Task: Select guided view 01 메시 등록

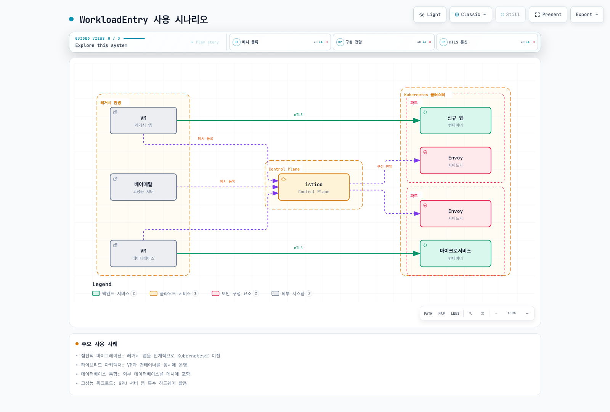Action: [x=280, y=42]
